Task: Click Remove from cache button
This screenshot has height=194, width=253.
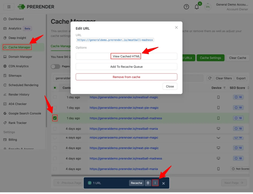Action: click(126, 77)
